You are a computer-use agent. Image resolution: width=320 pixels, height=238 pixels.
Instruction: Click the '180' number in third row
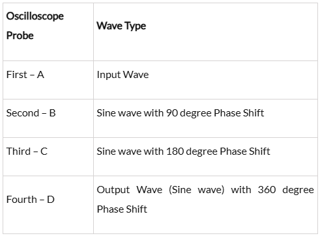175,152
